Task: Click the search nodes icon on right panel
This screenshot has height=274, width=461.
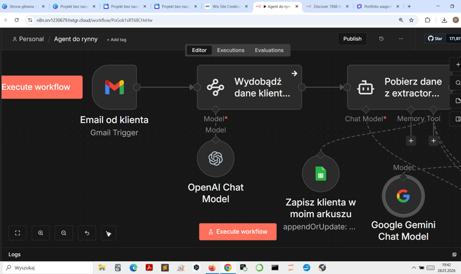Action: click(x=457, y=83)
